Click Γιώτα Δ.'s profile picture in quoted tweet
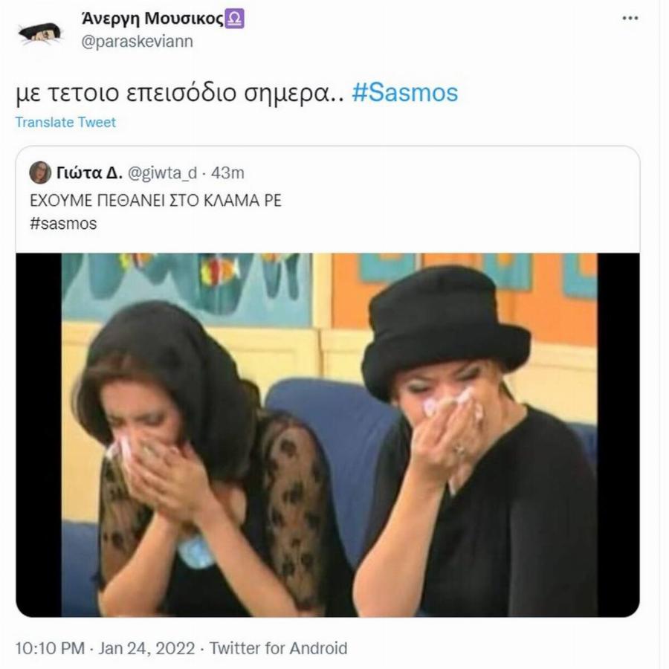Screen dimensions: 669x669 (x=42, y=171)
